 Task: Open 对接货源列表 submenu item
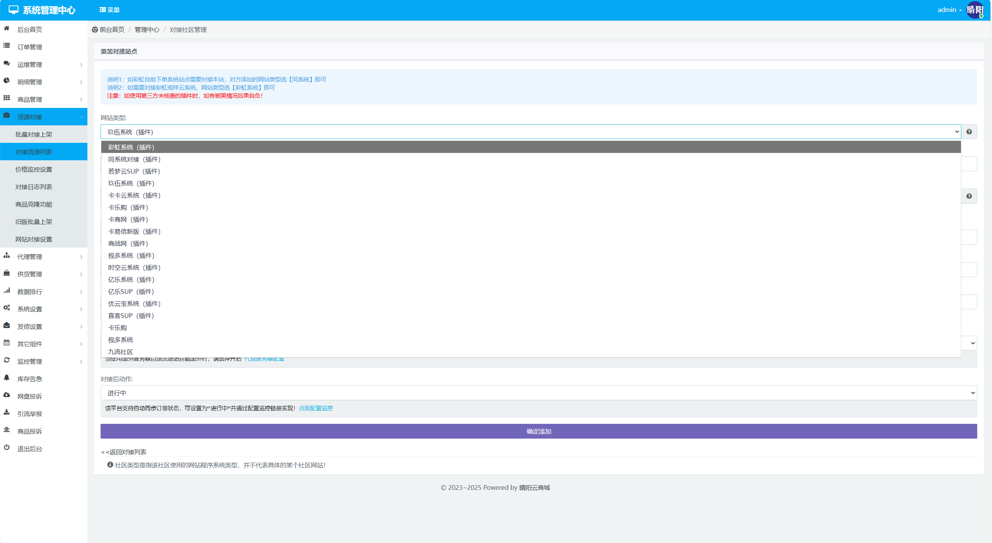44,152
